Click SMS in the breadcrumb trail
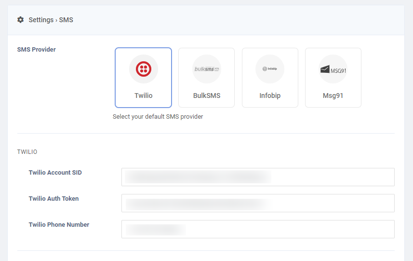The width and height of the screenshot is (413, 261). 66,20
